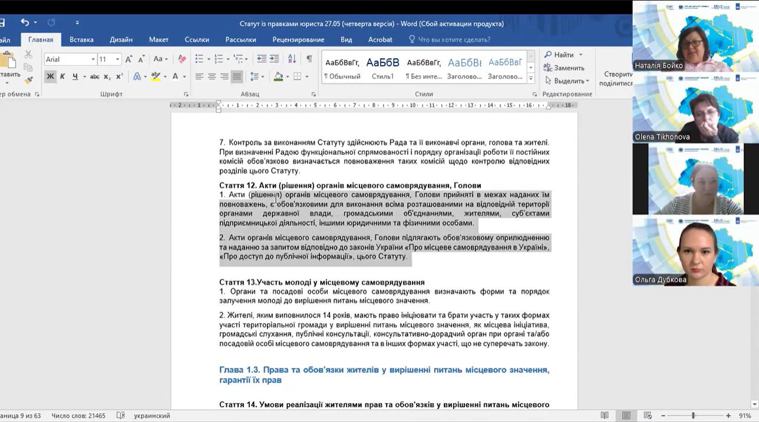
Task: Toggle strikethrough formatting with the abc button
Action: pyautogui.click(x=94, y=77)
